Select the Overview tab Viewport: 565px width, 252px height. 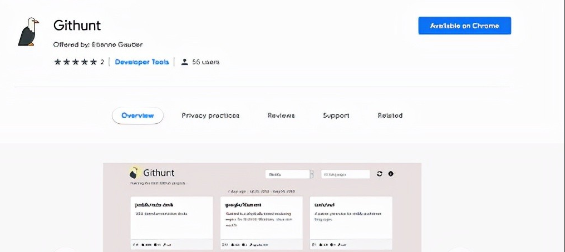click(137, 115)
